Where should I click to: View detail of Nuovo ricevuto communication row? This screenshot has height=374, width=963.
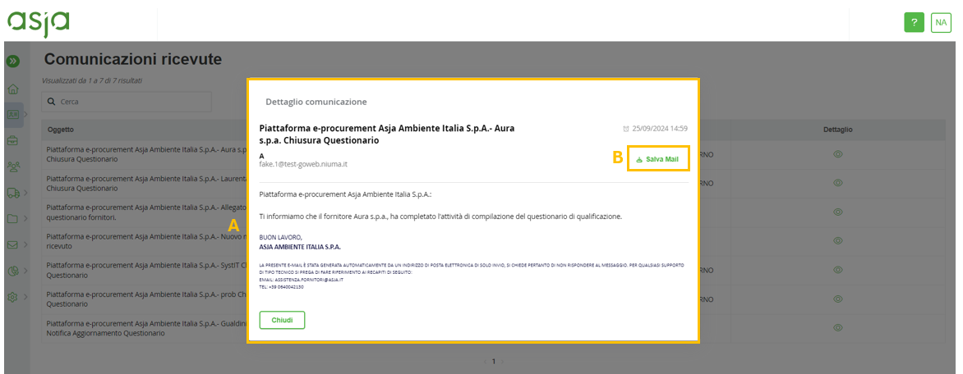pyautogui.click(x=837, y=240)
